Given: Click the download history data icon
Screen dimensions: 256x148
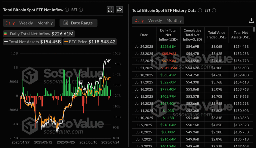Looking at the screenshot, I should tap(251, 20).
